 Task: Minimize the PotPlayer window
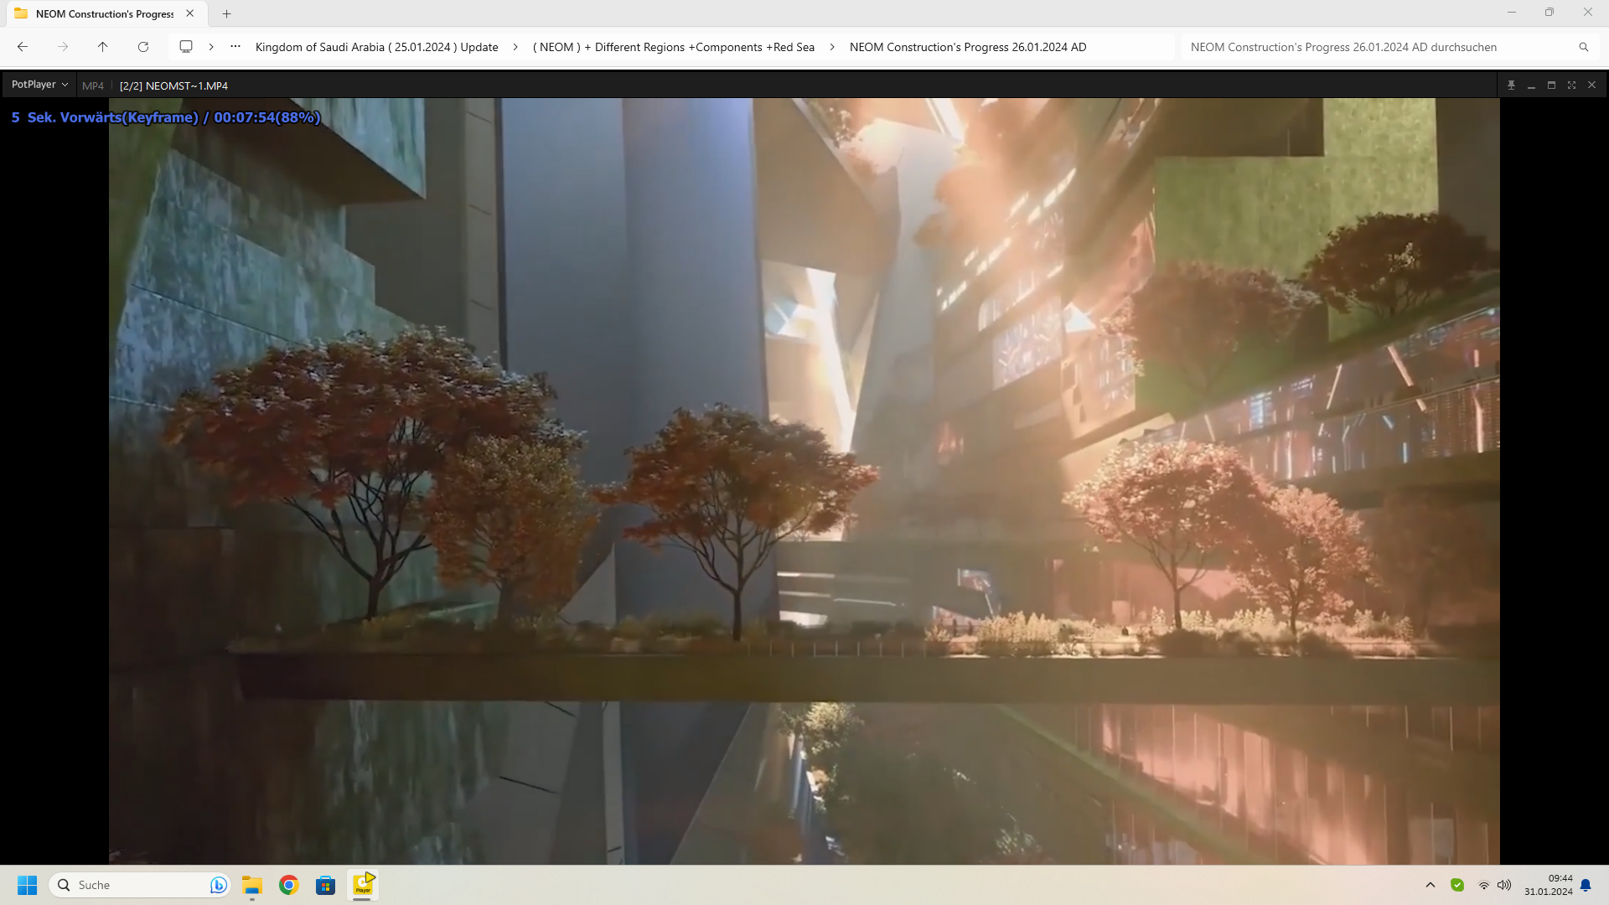pos(1531,85)
